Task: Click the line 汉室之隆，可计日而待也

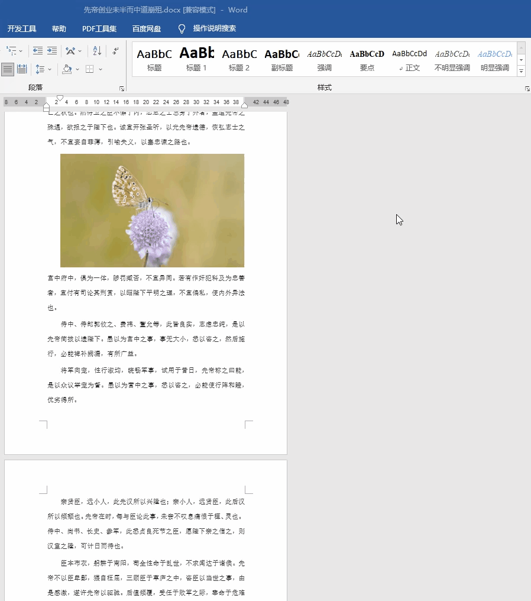Action: 86,546
